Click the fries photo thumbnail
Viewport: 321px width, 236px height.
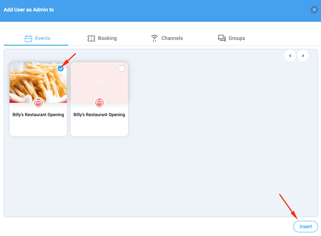click(38, 82)
